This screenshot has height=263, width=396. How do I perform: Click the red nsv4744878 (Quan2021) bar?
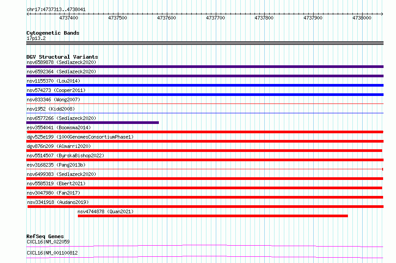[x=213, y=216]
